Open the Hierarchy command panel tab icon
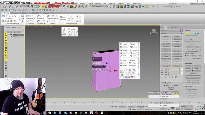The height and width of the screenshot is (115, 205). tap(169, 27)
